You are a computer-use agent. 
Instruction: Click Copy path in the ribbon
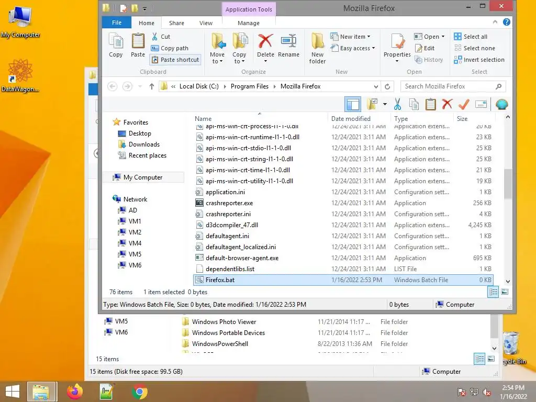coord(170,48)
